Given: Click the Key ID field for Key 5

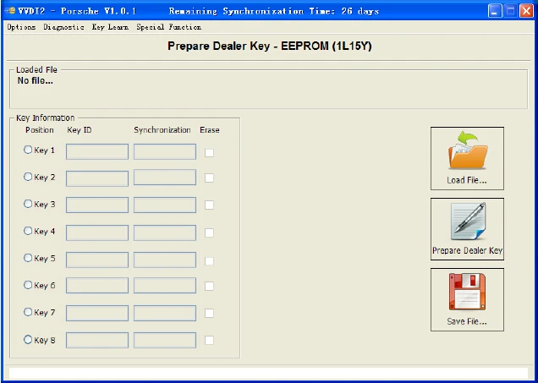Looking at the screenshot, I should click(x=97, y=260).
